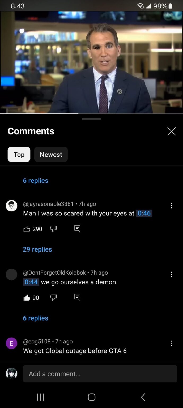Expand 29 replies thread
The image size is (183, 408).
[37, 249]
